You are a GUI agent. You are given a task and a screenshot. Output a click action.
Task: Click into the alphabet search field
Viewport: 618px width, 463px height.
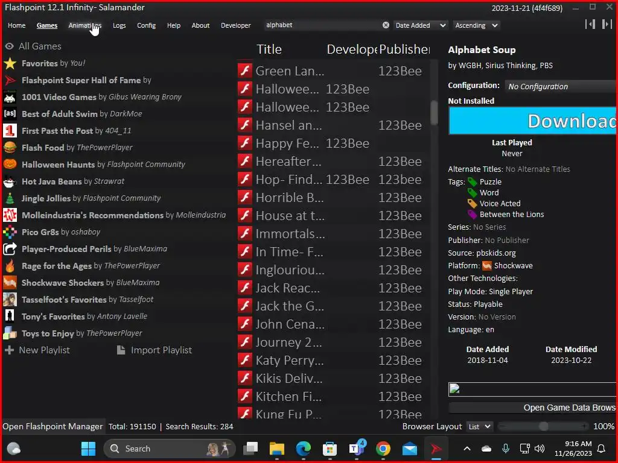coord(322,25)
